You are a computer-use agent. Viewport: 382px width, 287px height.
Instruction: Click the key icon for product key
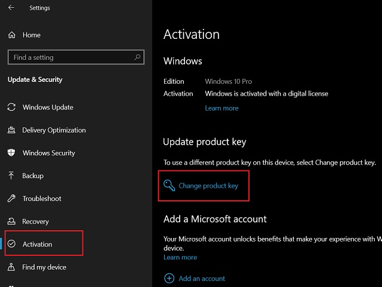(x=170, y=185)
